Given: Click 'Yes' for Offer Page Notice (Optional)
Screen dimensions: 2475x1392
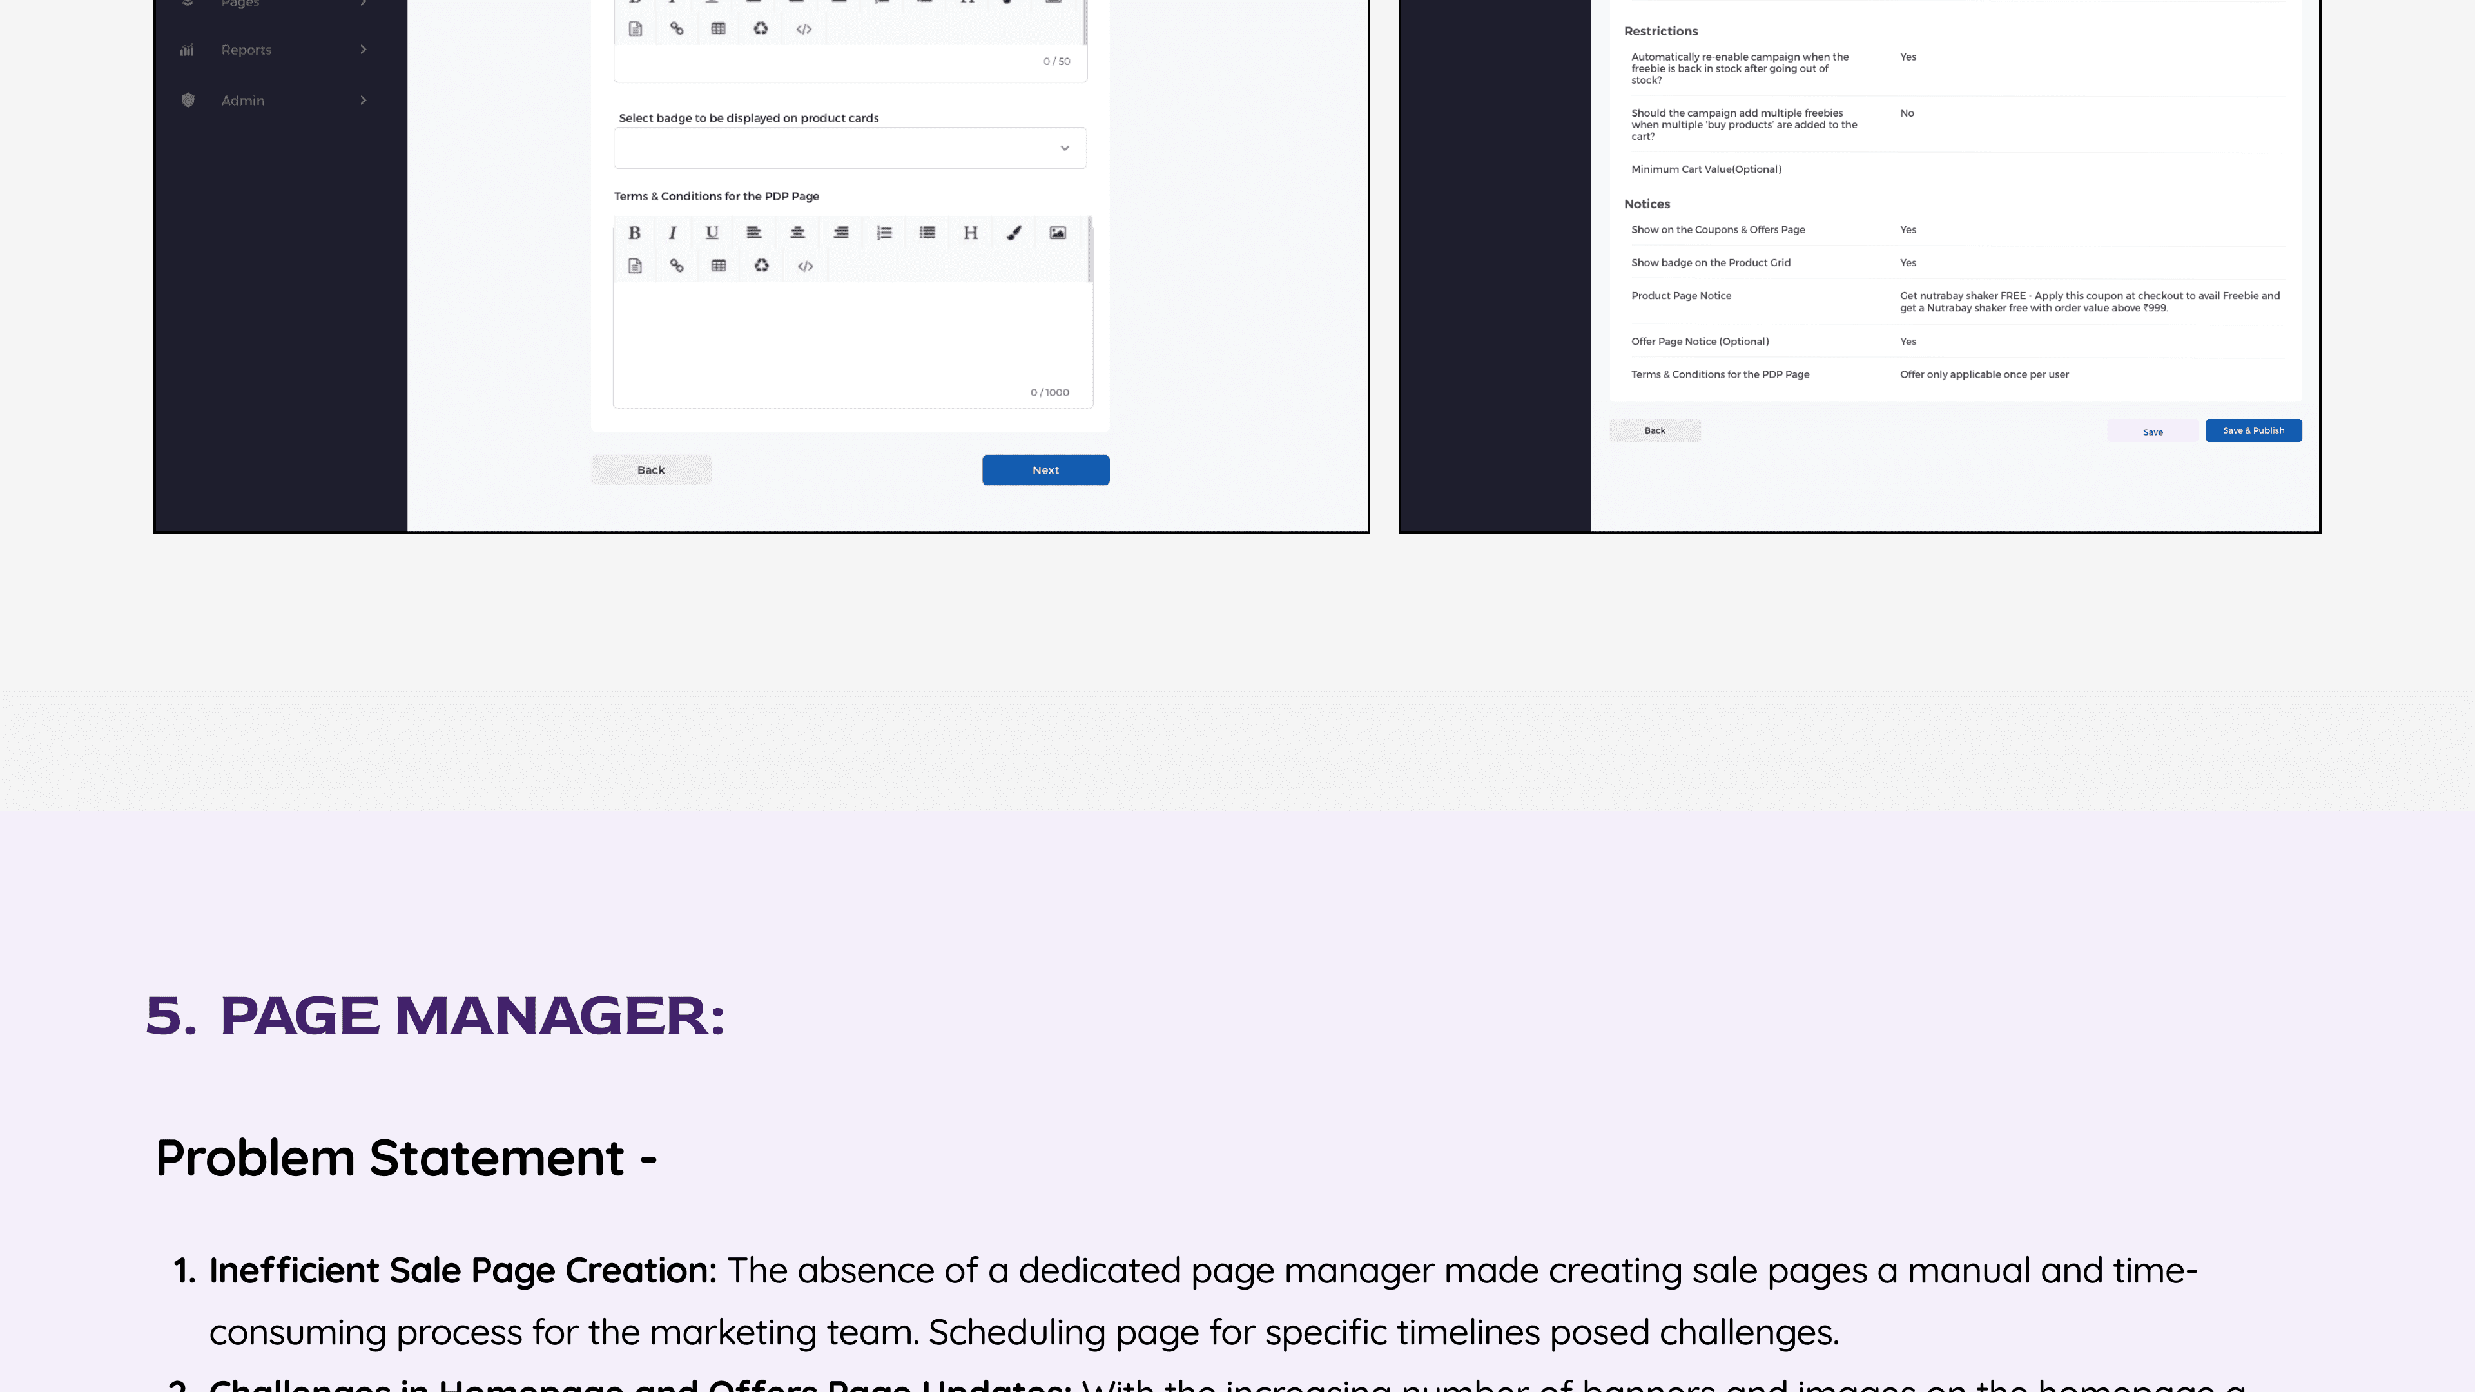Looking at the screenshot, I should click(x=1908, y=341).
